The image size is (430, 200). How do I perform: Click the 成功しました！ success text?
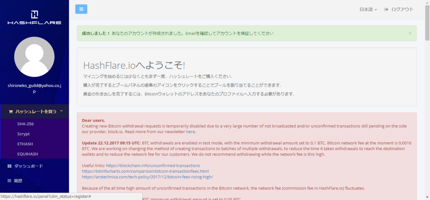(96, 33)
